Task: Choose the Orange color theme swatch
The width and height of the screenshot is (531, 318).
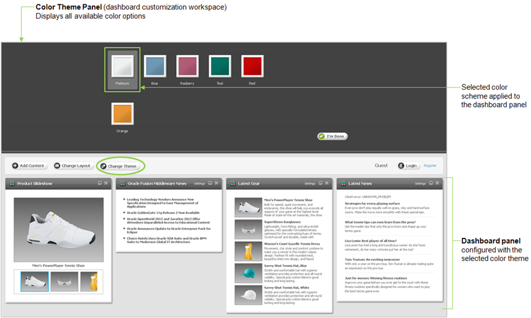Action: click(122, 114)
